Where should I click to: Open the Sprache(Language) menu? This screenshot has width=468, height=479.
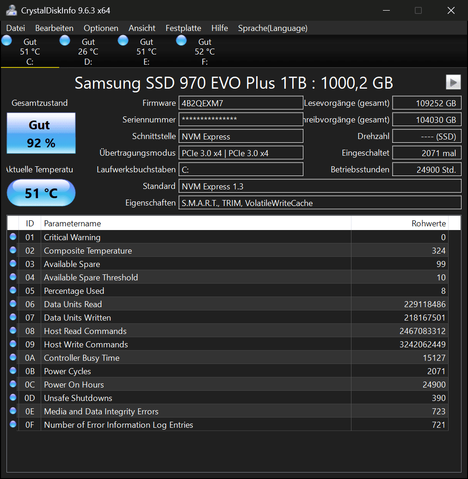[273, 28]
